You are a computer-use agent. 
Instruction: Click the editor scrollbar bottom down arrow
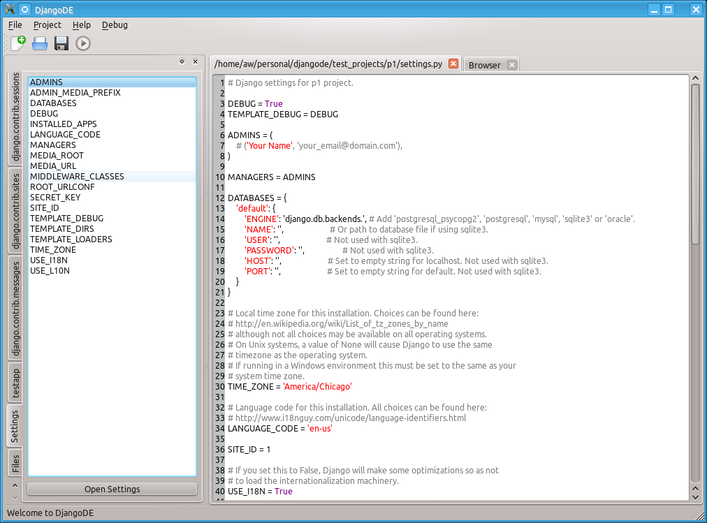point(695,497)
